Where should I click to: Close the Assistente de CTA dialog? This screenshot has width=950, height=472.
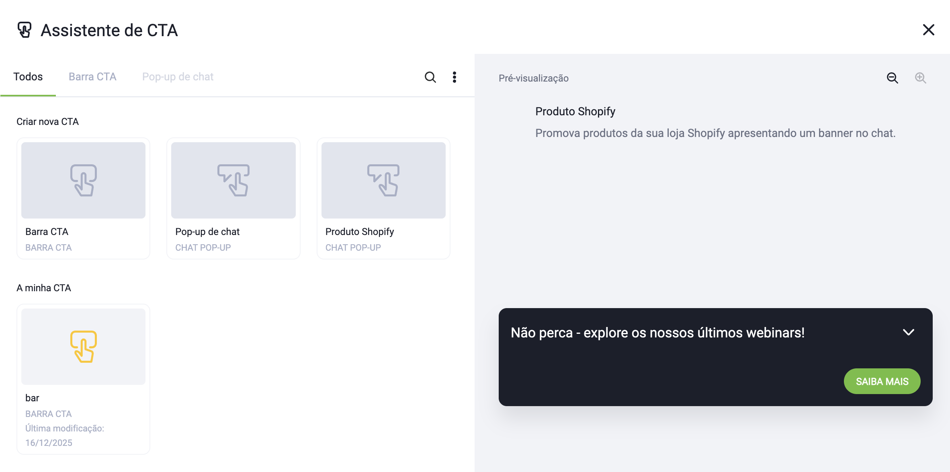click(928, 30)
